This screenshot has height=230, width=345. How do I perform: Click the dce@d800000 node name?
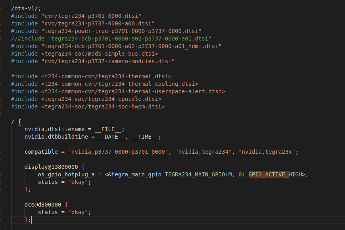pyautogui.click(x=43, y=205)
